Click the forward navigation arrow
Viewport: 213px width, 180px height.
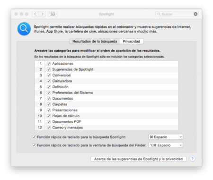[42, 14]
